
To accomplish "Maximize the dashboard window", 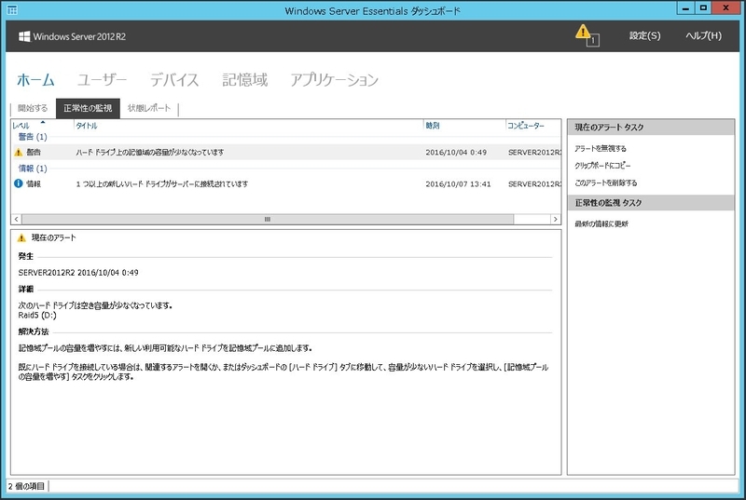I will 703,8.
